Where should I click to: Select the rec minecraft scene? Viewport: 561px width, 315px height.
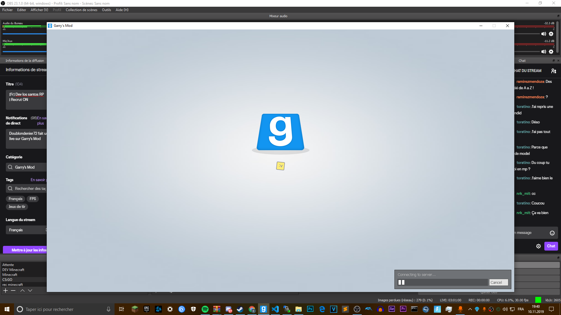[x=12, y=285]
